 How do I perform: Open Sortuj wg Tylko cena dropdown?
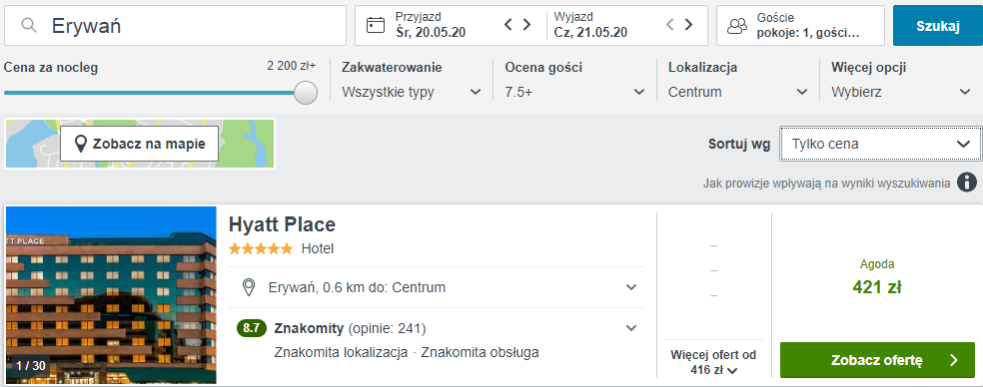(x=881, y=144)
